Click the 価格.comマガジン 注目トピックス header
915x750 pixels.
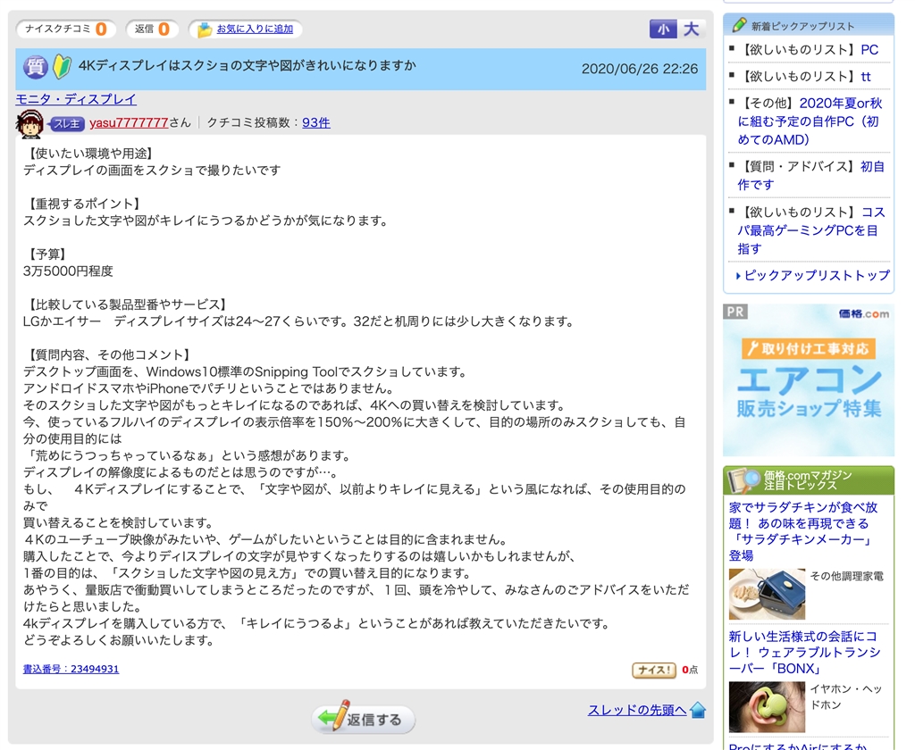pyautogui.click(x=808, y=480)
